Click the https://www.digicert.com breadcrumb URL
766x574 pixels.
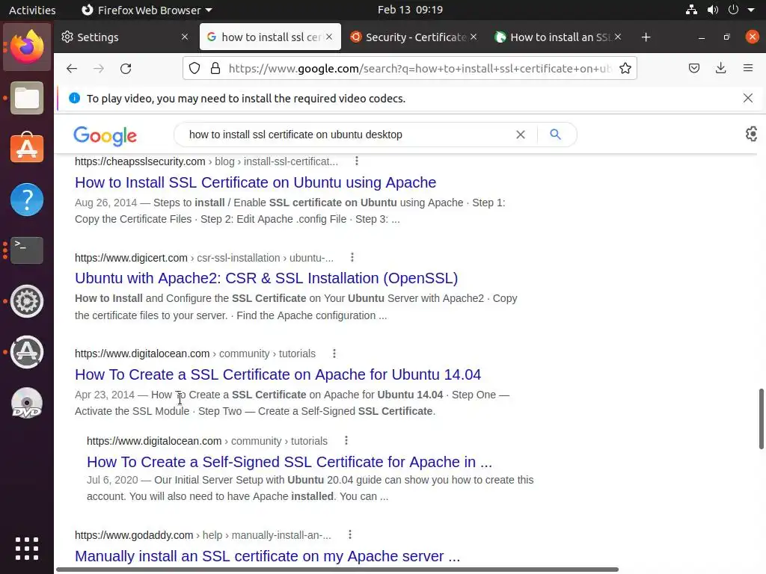131,258
